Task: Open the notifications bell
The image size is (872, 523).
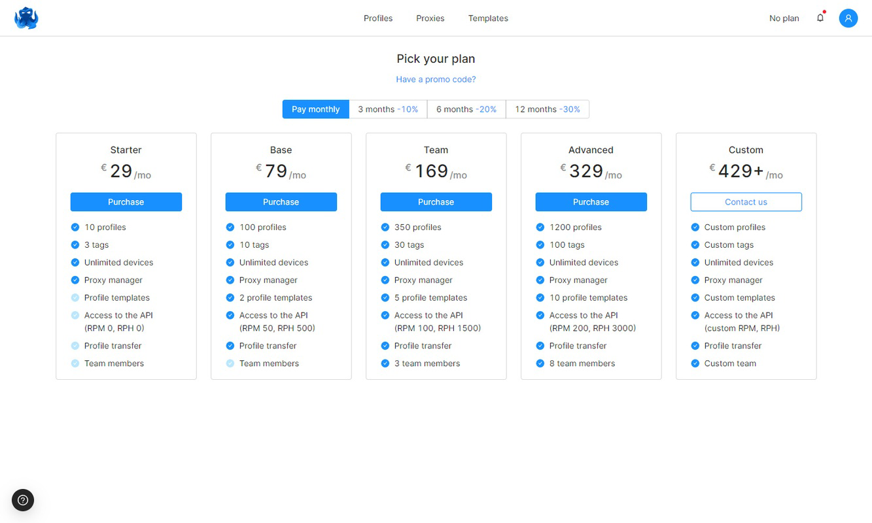Action: [820, 18]
